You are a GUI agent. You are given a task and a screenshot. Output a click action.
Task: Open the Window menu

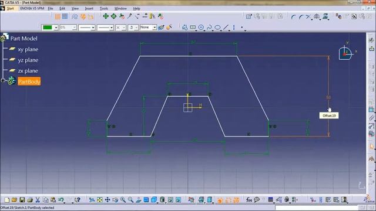click(120, 8)
